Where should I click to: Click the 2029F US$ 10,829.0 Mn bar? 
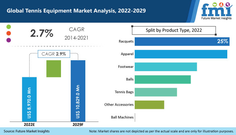point(78,91)
